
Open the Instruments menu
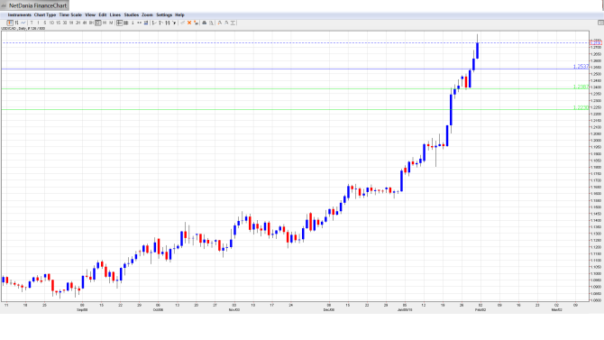click(19, 14)
